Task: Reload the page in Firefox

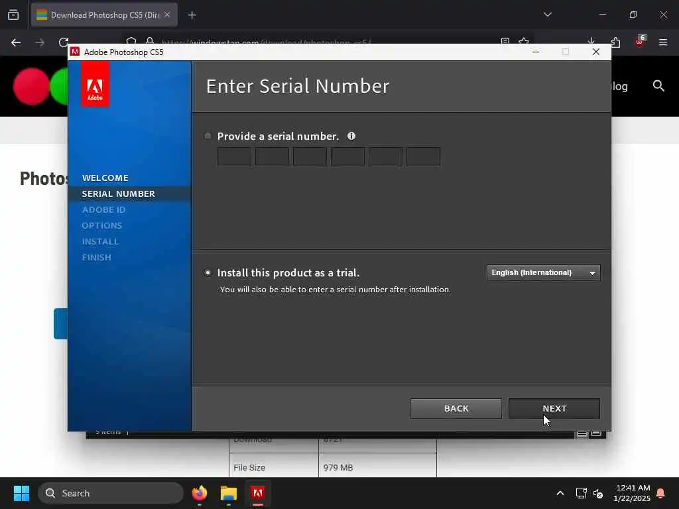Action: point(64,42)
